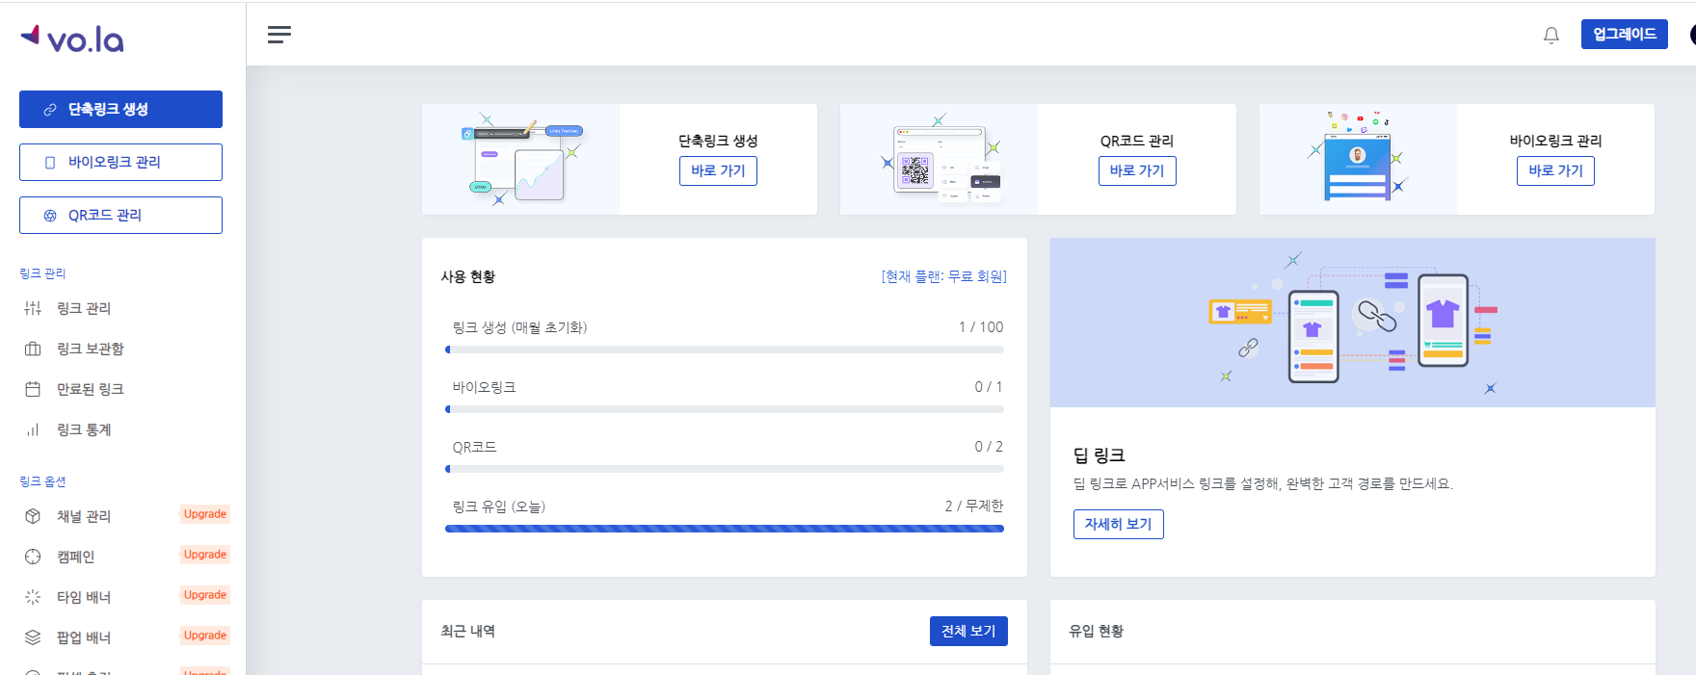
Task: Click the 단축링크 생성 card title
Action: [x=718, y=141]
